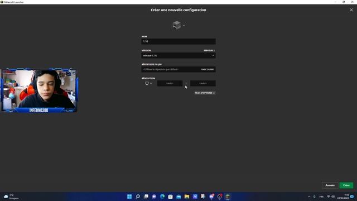This screenshot has height=201, width=357.
Task: Expand PLUS D'OPTIONS section
Action: point(205,93)
